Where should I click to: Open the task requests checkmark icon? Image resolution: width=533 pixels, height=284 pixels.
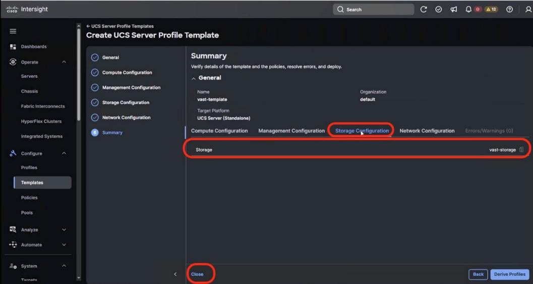point(439,10)
